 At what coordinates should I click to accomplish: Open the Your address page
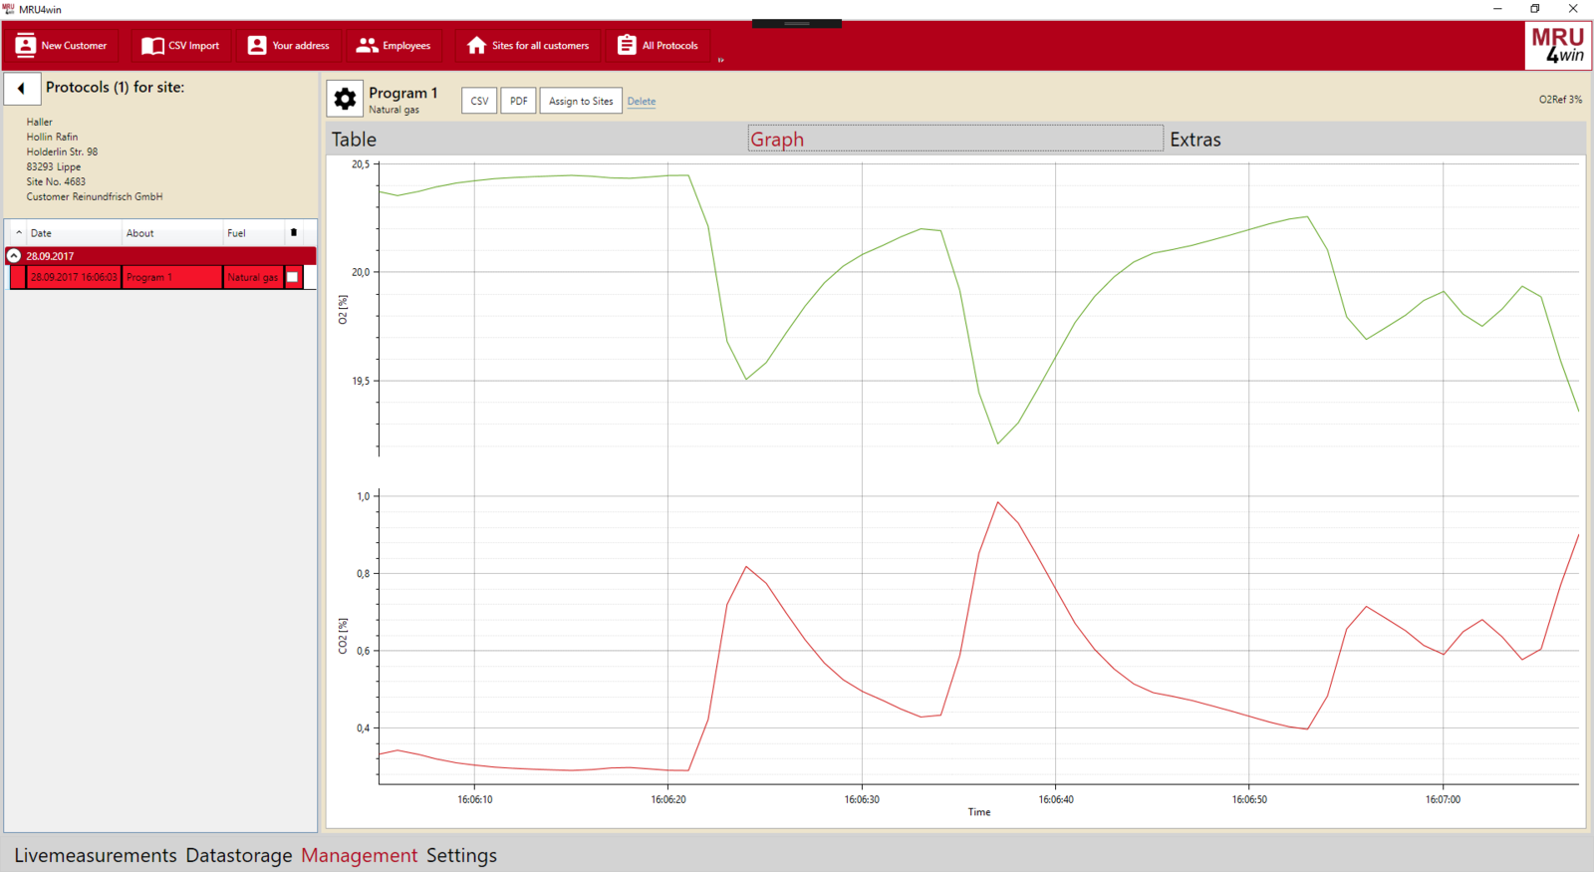pyautogui.click(x=288, y=46)
